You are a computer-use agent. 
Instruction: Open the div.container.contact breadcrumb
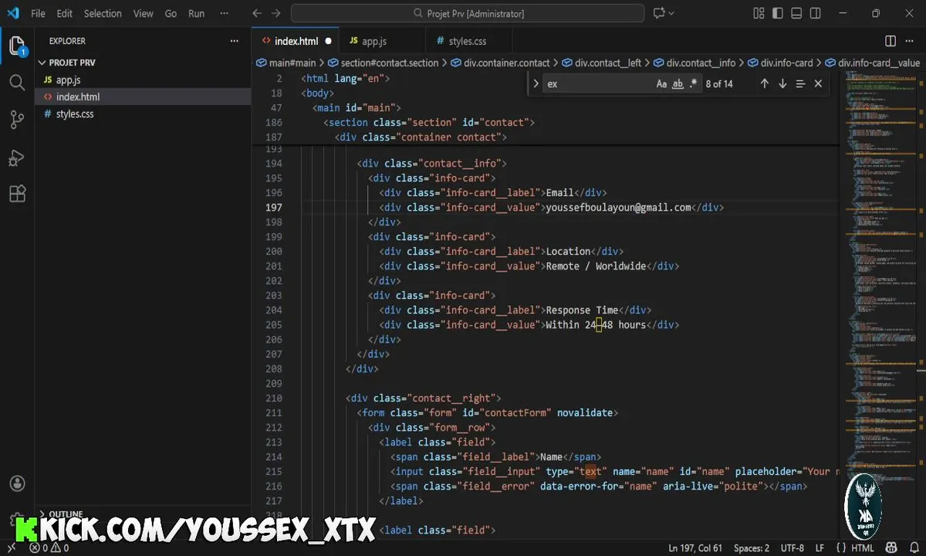coord(500,63)
